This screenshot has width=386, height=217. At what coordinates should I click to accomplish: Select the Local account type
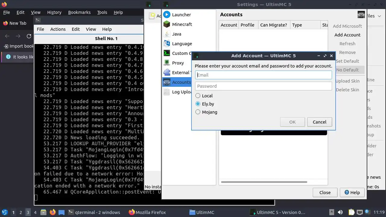pyautogui.click(x=204, y=96)
